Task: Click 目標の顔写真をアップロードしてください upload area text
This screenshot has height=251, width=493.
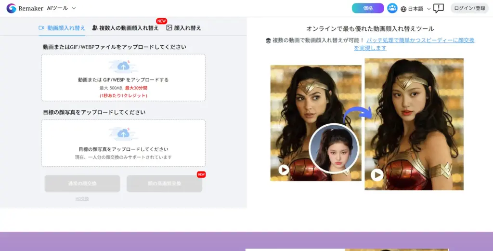Action: coord(123,149)
